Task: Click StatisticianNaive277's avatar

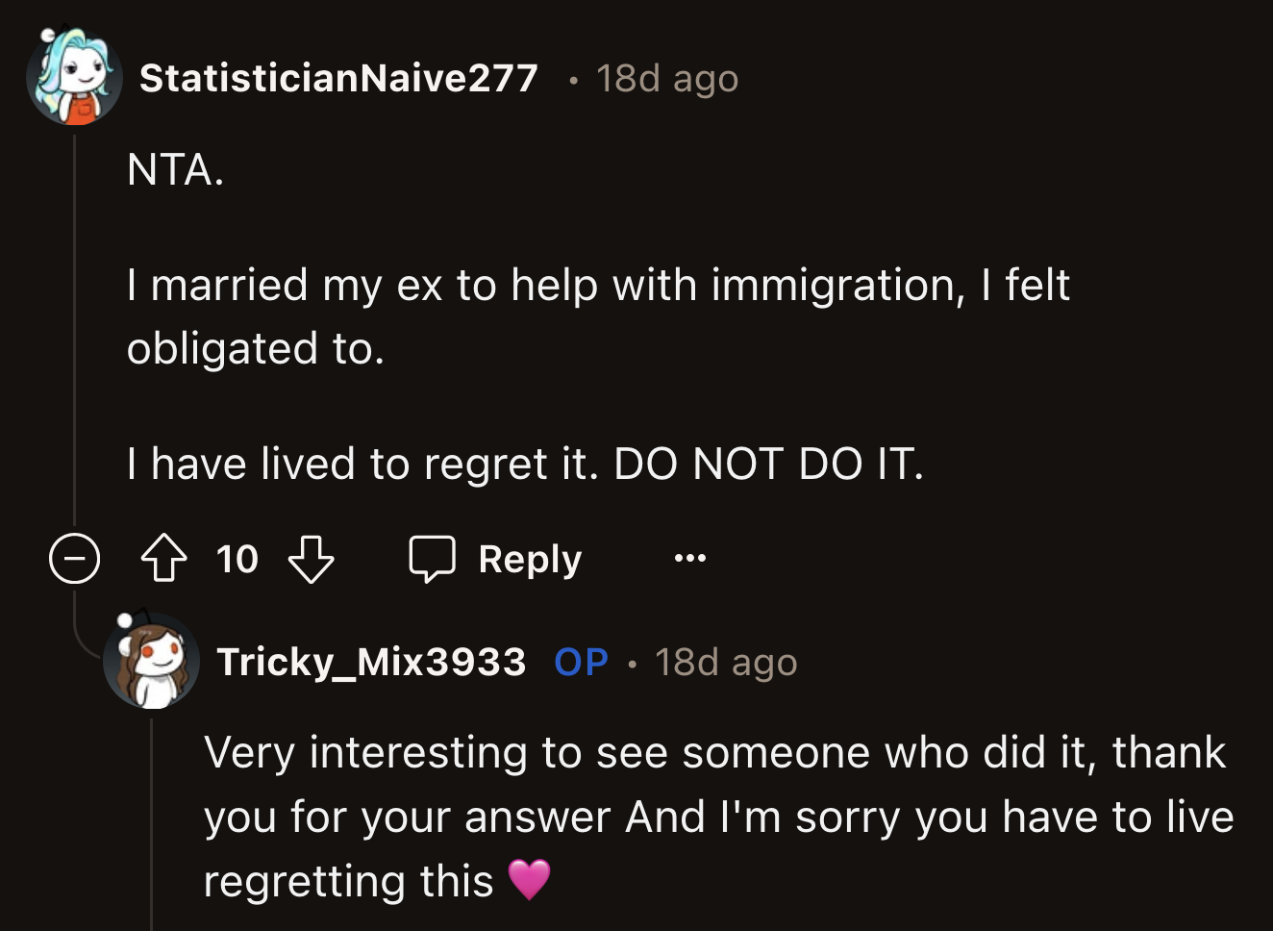Action: 75,75
